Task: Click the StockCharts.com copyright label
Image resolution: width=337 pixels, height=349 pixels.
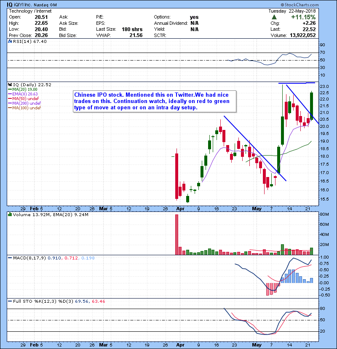Action: tap(300, 5)
